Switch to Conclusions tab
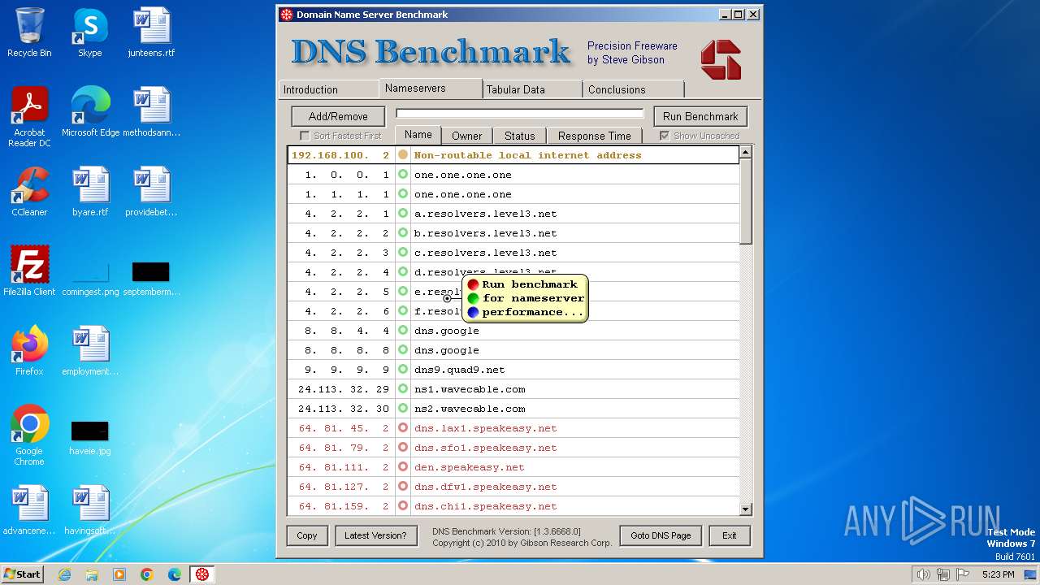Image resolution: width=1040 pixels, height=585 pixels. click(634, 89)
